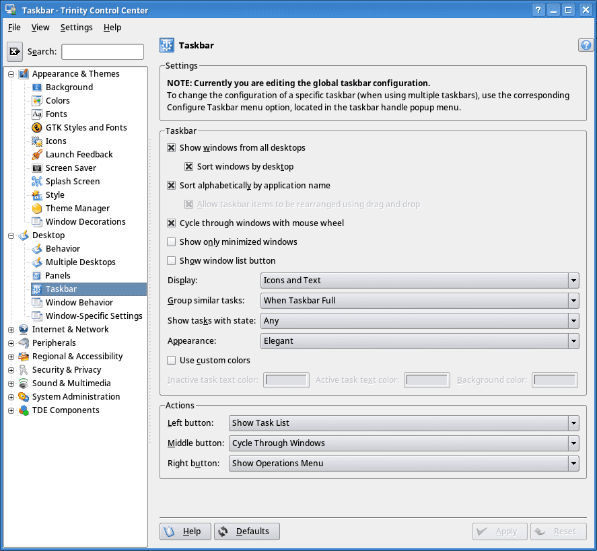Click into the Search input field
Screen dimensions: 597x551
click(x=103, y=52)
